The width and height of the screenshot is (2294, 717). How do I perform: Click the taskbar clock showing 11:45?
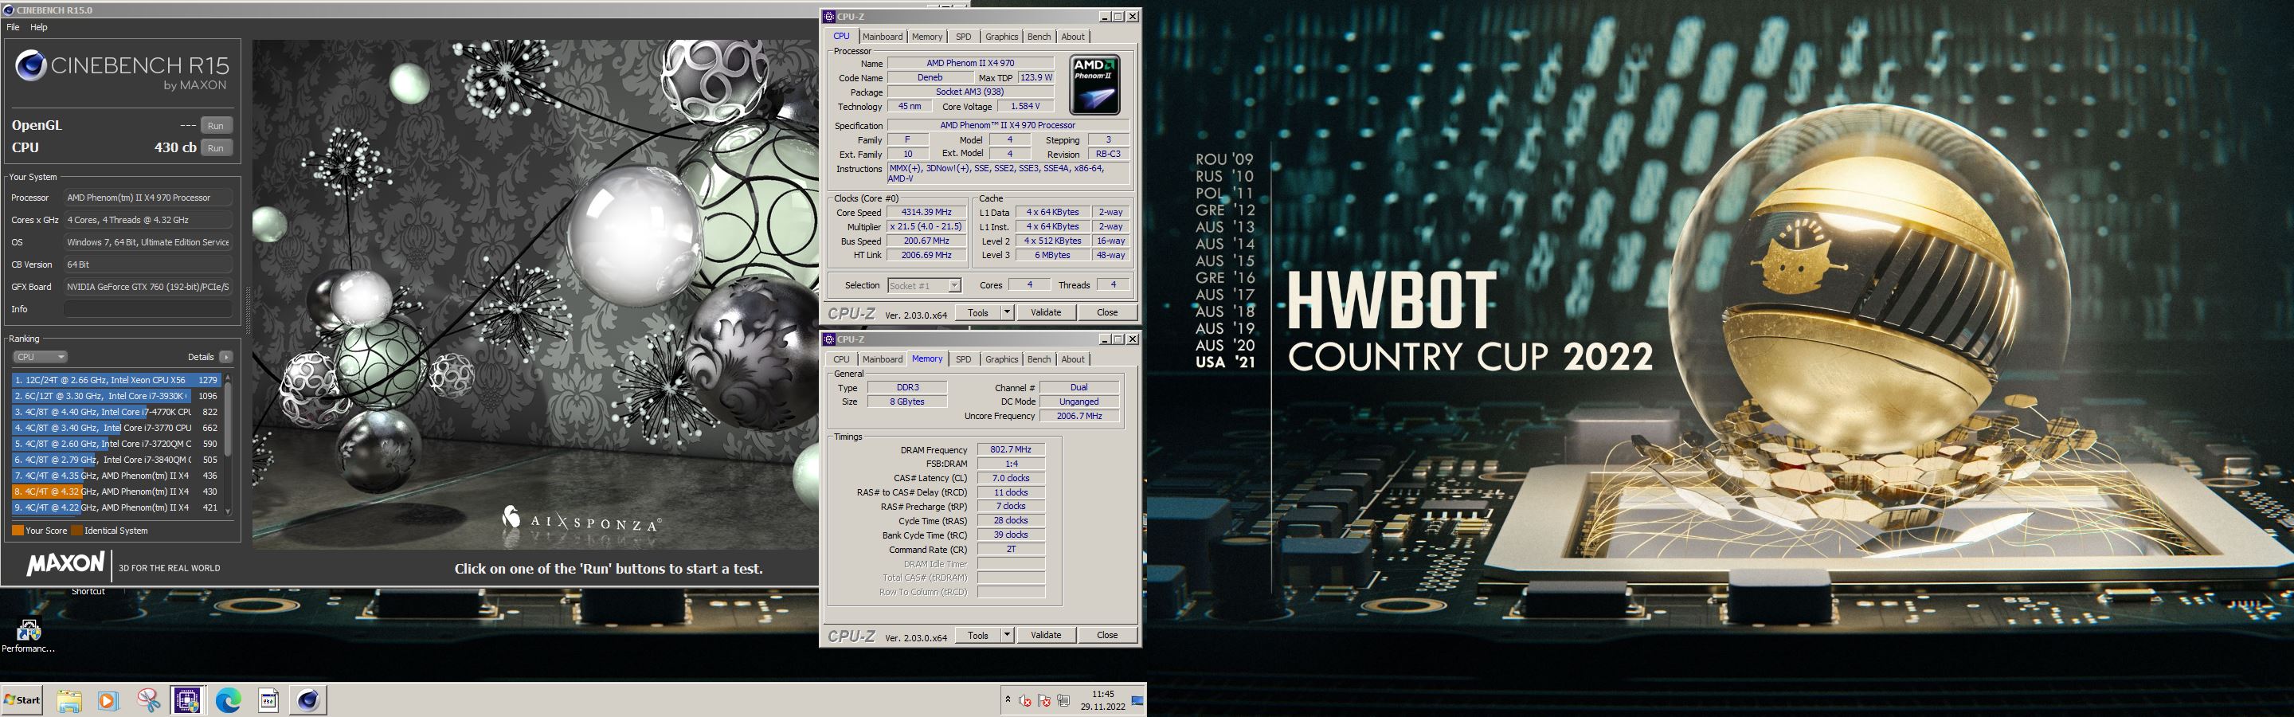1102,700
